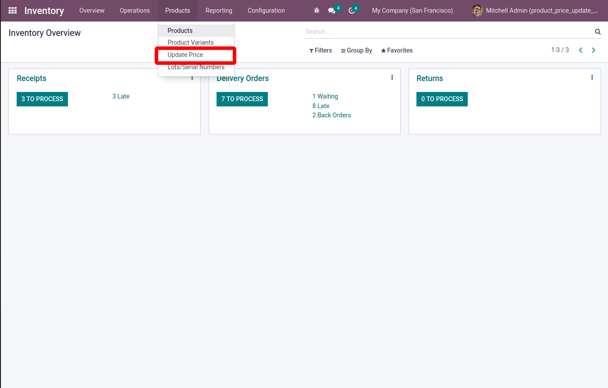Open the Returns card title
The image size is (608, 388).
click(x=430, y=78)
